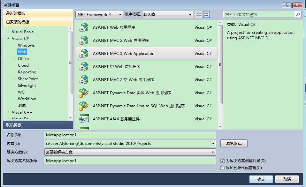This screenshot has width=306, height=187.
Task: Click the ASP.NET MVC 2 Web 应用程序 icon
Action: pos(84,40)
